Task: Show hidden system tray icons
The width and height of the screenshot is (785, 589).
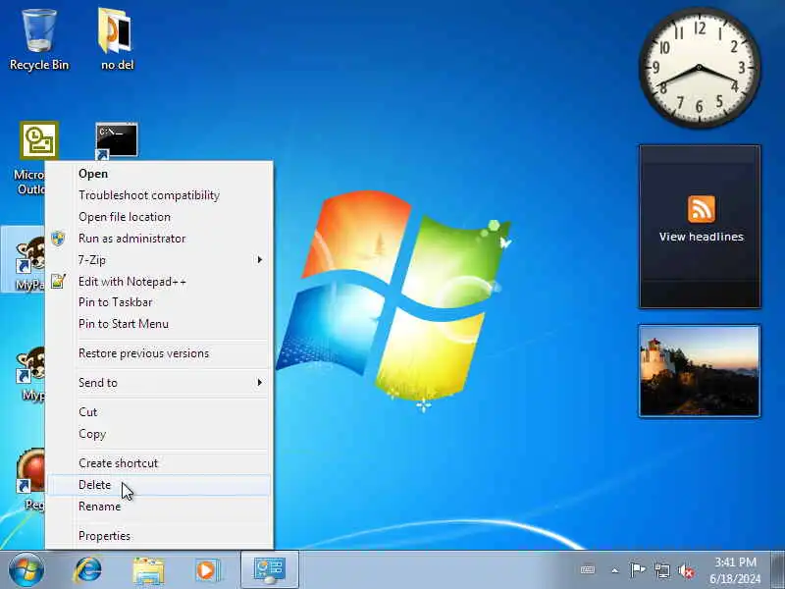Action: (615, 570)
